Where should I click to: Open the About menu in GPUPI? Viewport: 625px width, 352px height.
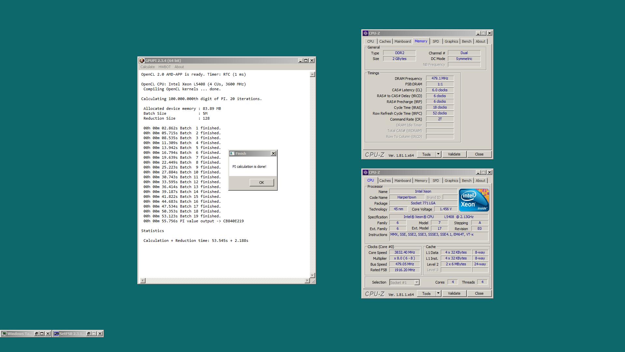179,67
